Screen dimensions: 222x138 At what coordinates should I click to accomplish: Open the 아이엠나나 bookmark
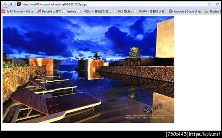122,11
